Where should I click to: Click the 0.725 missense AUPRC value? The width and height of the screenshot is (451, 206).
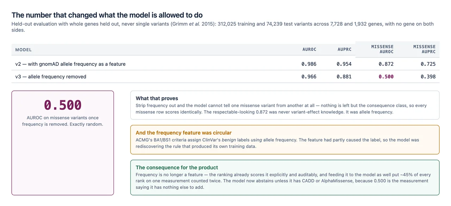[428, 64]
